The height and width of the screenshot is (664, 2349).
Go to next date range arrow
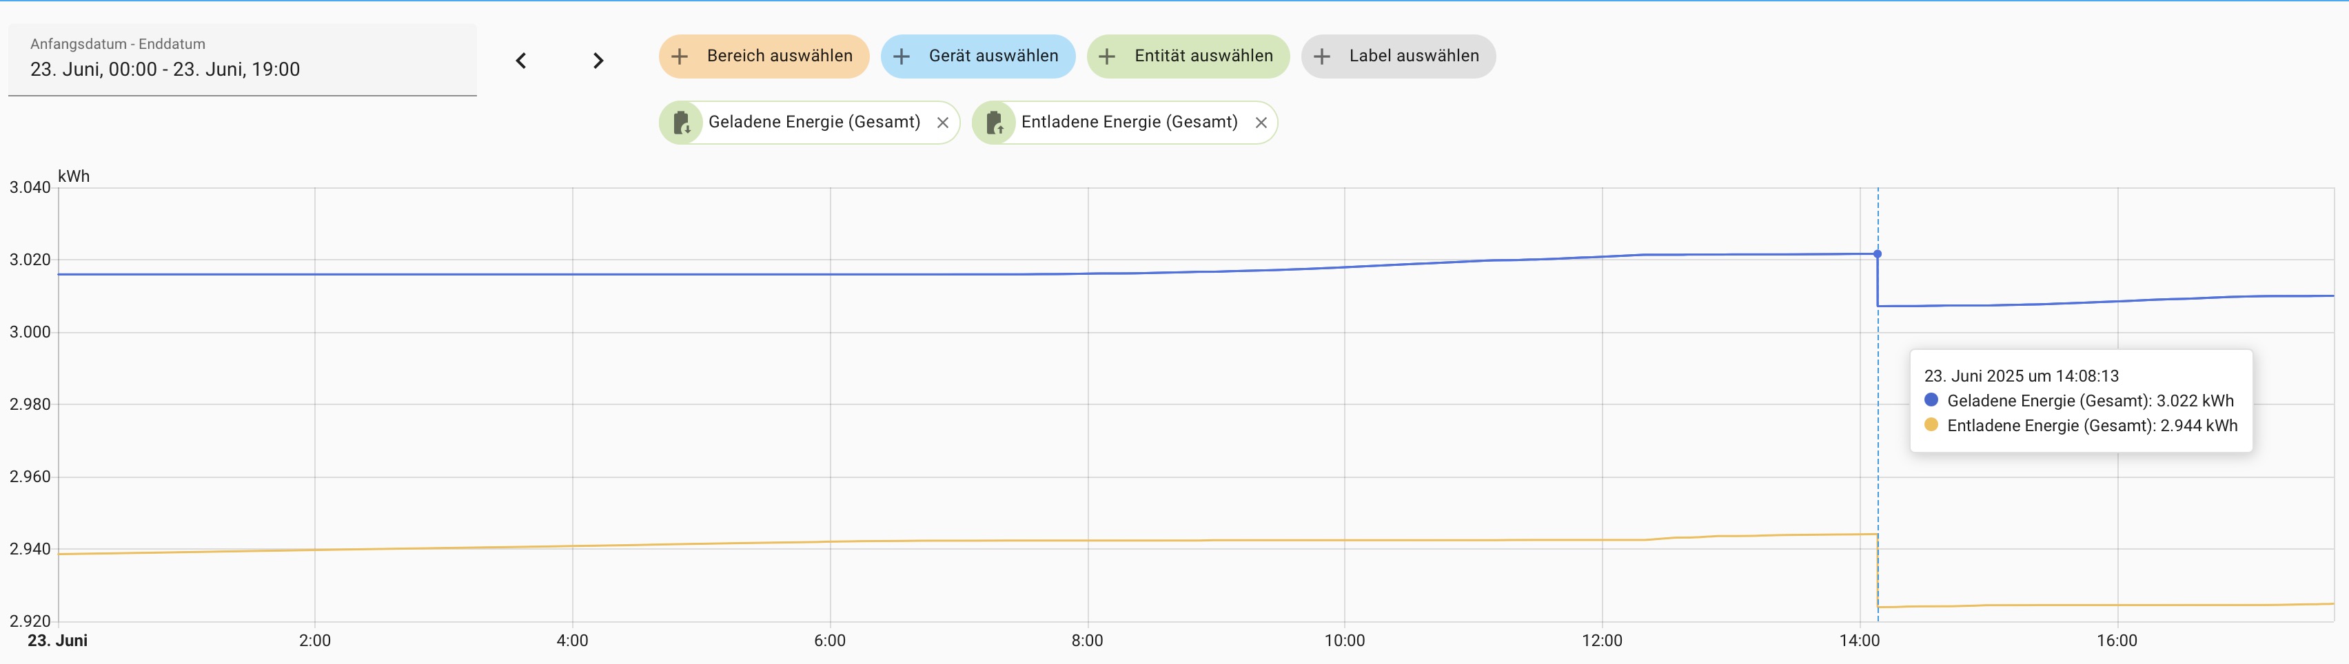point(598,61)
